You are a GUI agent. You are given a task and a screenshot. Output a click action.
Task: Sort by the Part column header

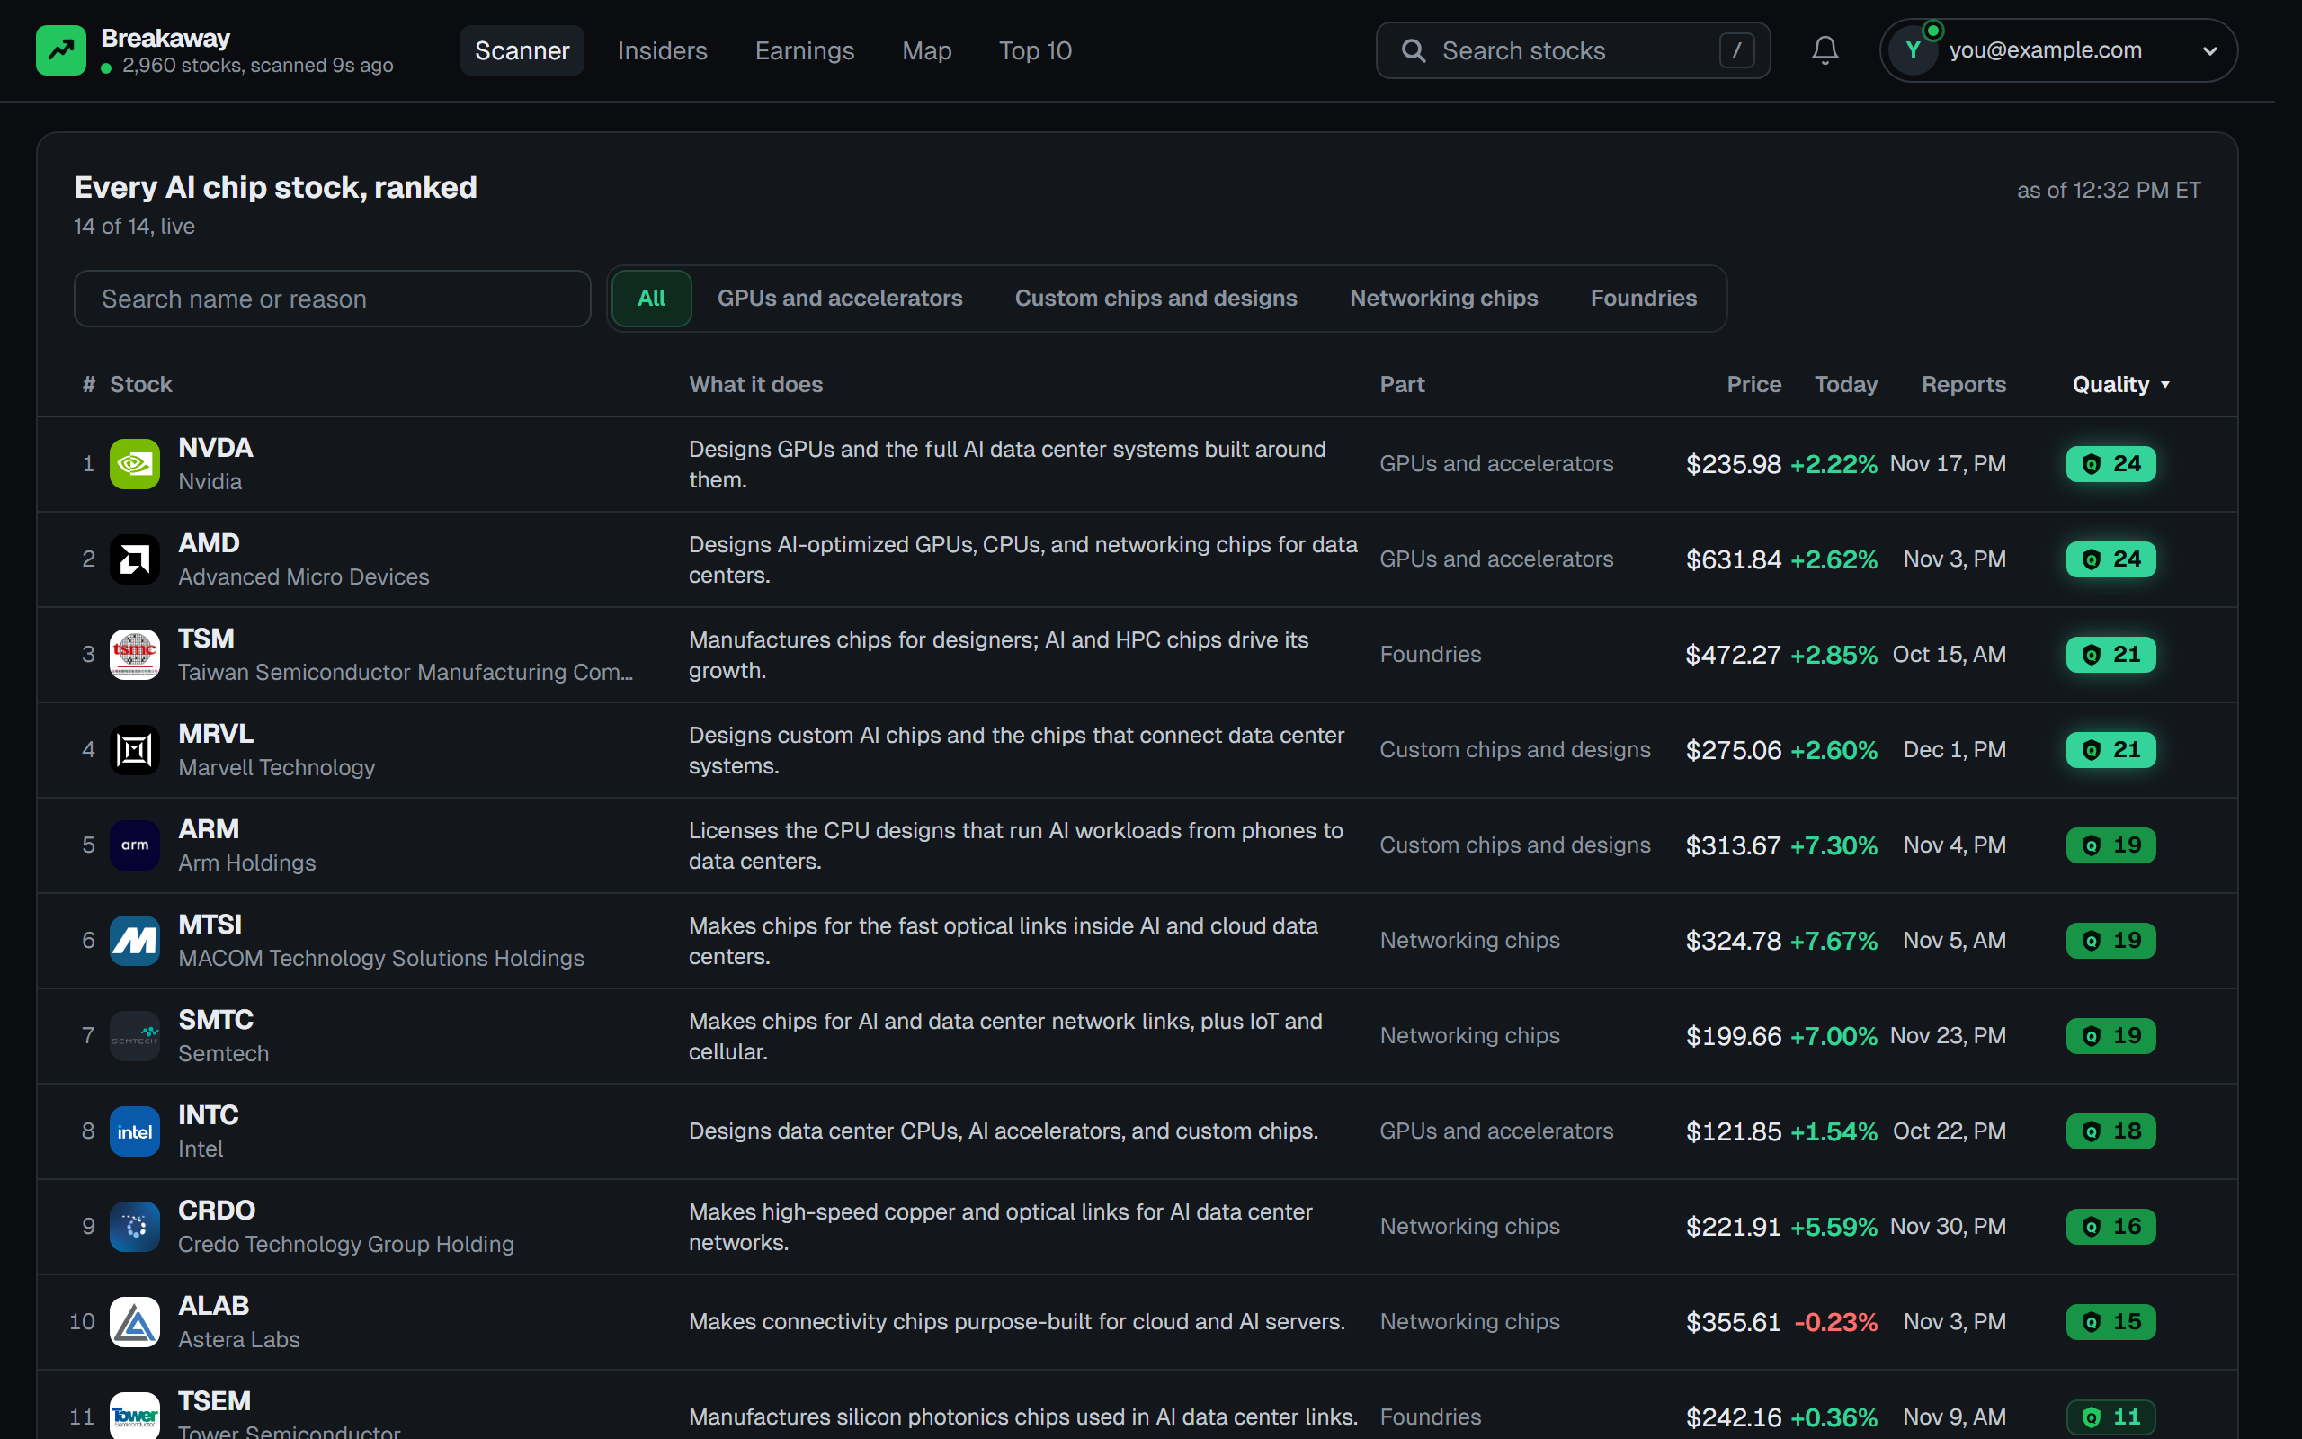[x=1402, y=385]
